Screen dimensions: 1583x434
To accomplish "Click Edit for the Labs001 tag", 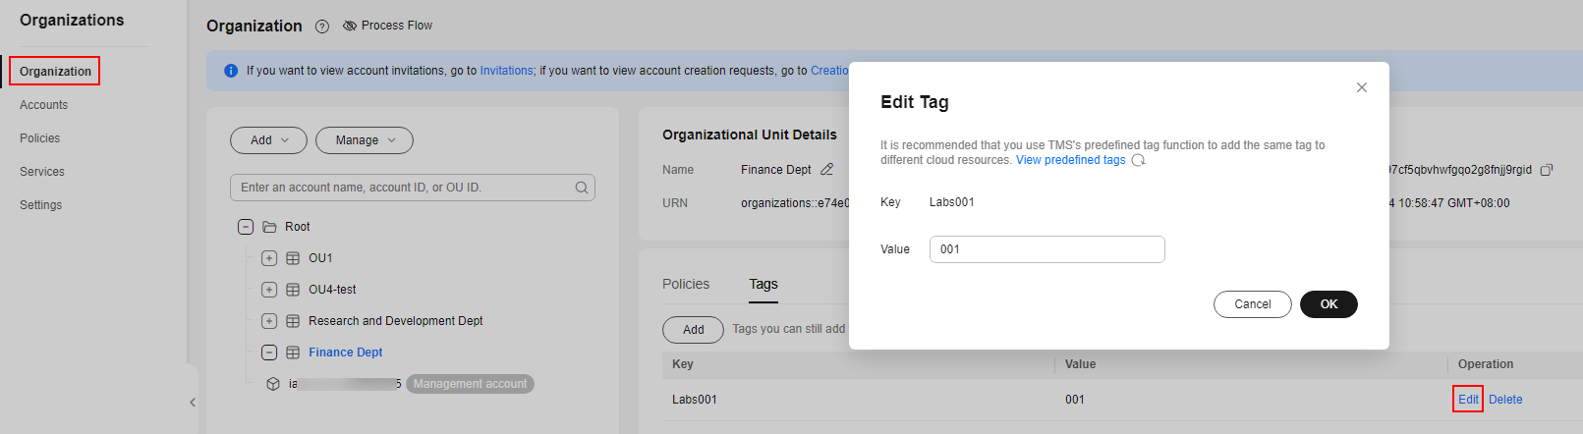I will coord(1468,400).
